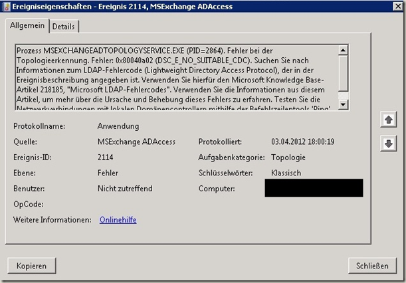Image resolution: width=406 pixels, height=283 pixels.
Task: Click the Protokollname value Anwendung
Action: 119,126
